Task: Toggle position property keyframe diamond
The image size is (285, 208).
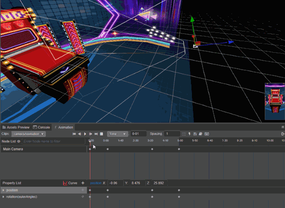Action: point(82,190)
